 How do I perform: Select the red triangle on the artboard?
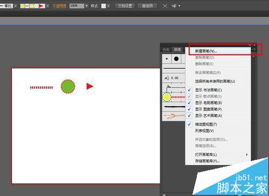click(90, 86)
